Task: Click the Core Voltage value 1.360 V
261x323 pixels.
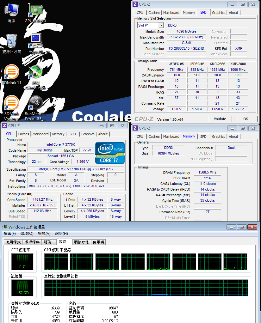Action: tap(83, 162)
